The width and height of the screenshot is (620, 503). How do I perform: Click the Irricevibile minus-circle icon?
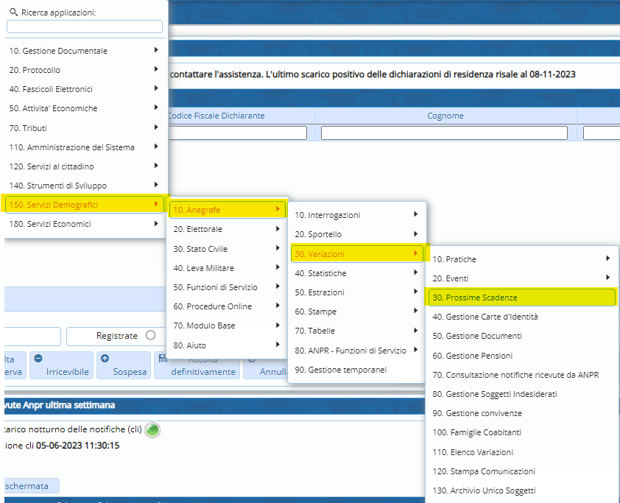[x=38, y=358]
